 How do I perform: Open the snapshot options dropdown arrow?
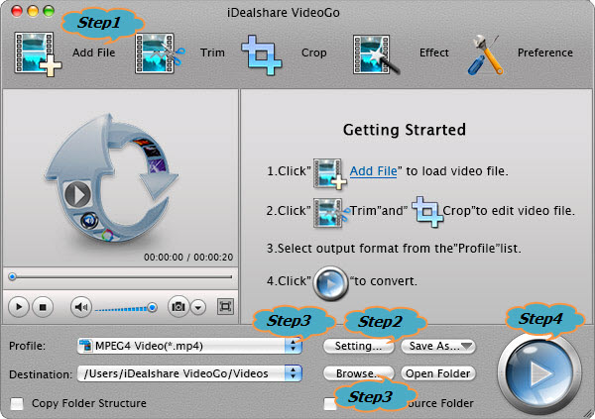(198, 307)
